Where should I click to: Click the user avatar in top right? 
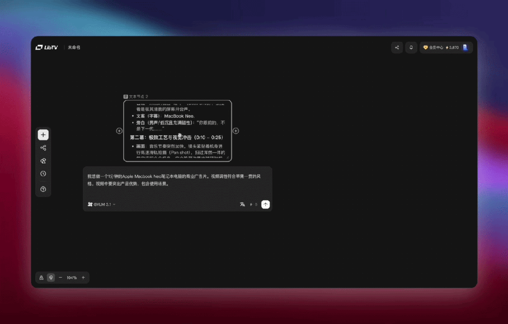[x=465, y=47]
